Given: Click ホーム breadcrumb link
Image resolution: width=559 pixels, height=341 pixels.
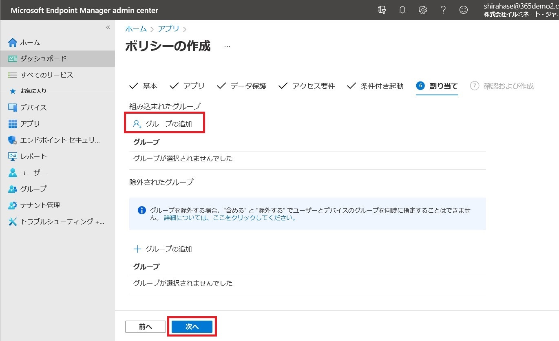Looking at the screenshot, I should 136,29.
